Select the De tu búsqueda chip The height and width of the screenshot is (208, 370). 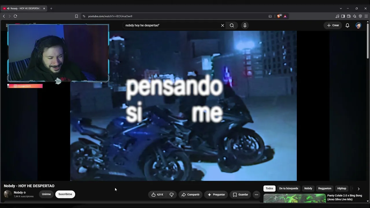pos(288,188)
